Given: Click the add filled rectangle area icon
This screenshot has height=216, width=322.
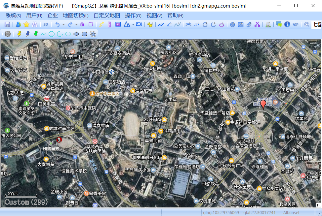Looking at the screenshot, I should point(241,25).
